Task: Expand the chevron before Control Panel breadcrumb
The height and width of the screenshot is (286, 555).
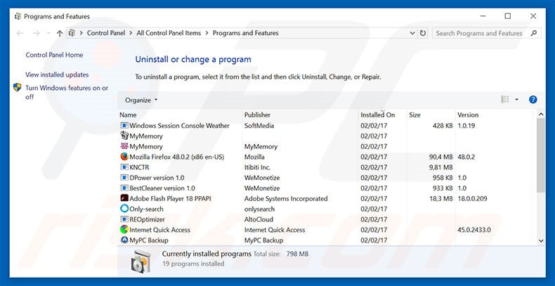Action: click(81, 33)
